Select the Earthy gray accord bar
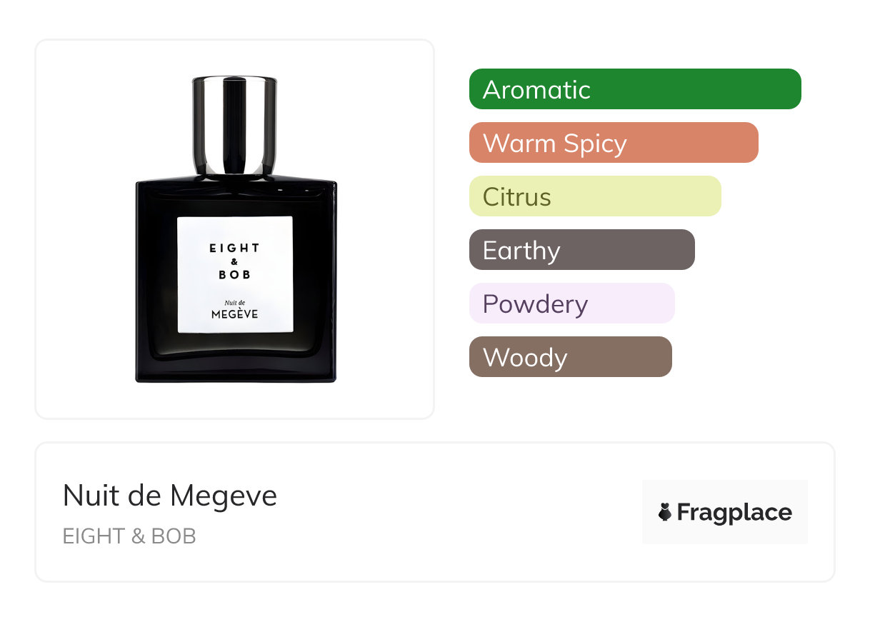This screenshot has height=617, width=870. (582, 250)
